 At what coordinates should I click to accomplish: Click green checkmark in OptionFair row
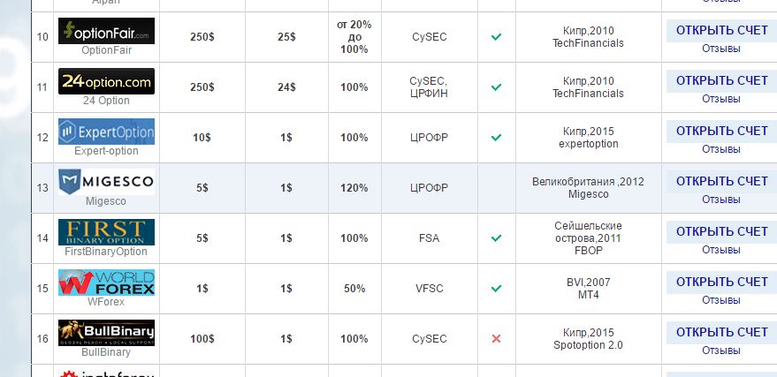(496, 36)
